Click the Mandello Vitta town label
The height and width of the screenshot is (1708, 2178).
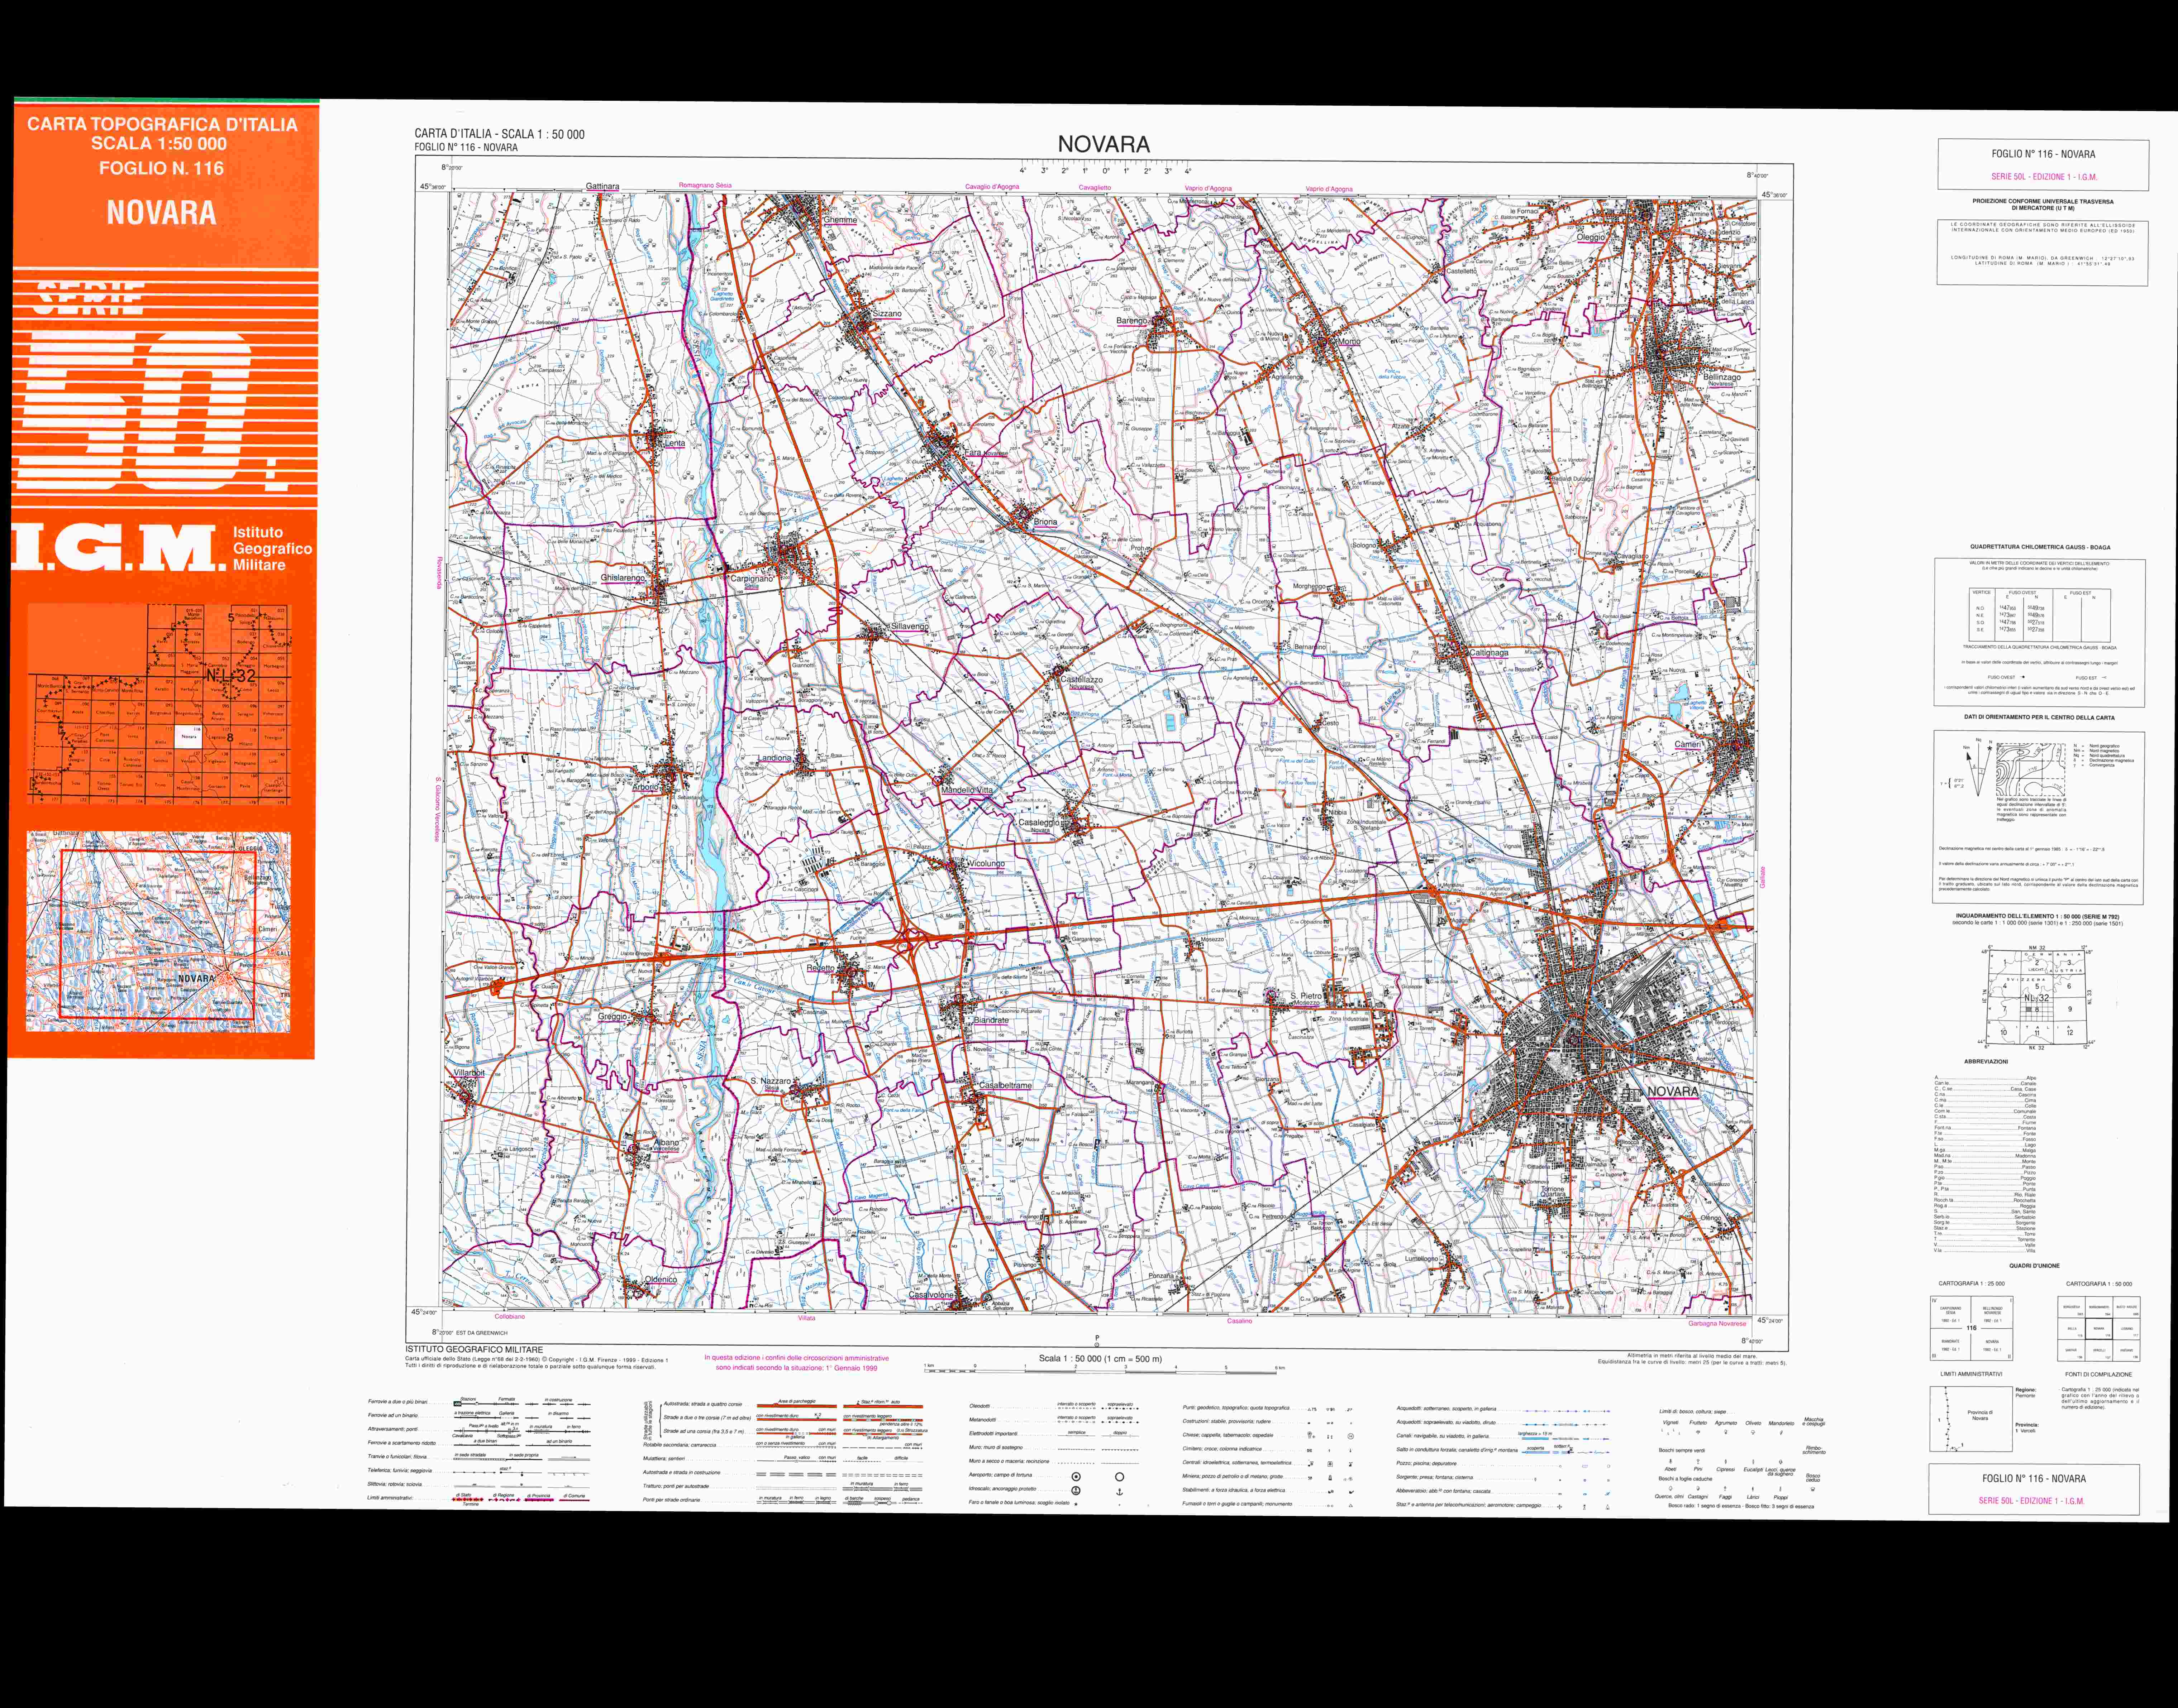[x=967, y=790]
